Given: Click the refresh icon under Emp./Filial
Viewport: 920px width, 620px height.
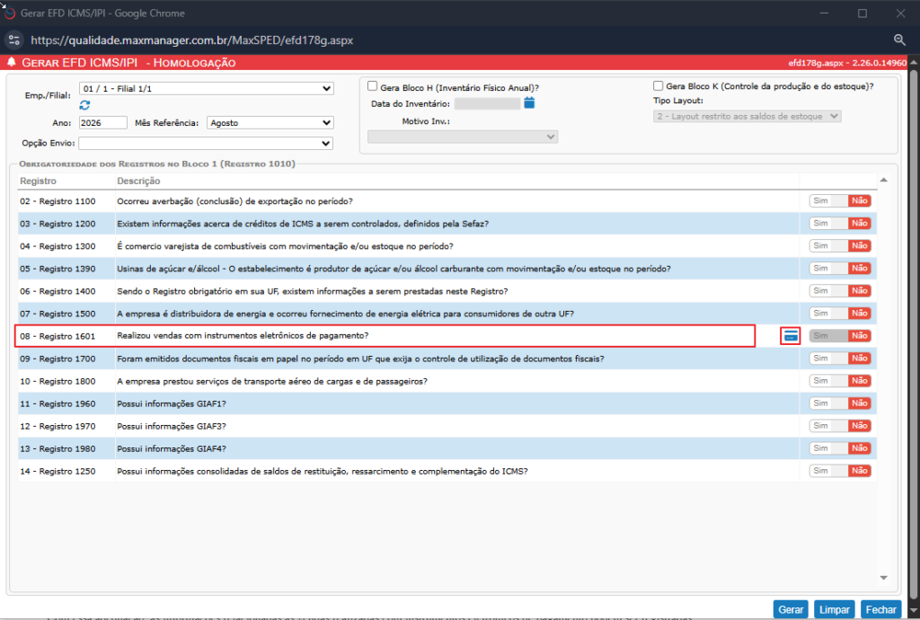Looking at the screenshot, I should pyautogui.click(x=84, y=105).
